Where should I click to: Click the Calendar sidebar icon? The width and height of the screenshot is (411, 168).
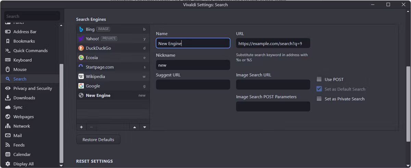pyautogui.click(x=8, y=154)
